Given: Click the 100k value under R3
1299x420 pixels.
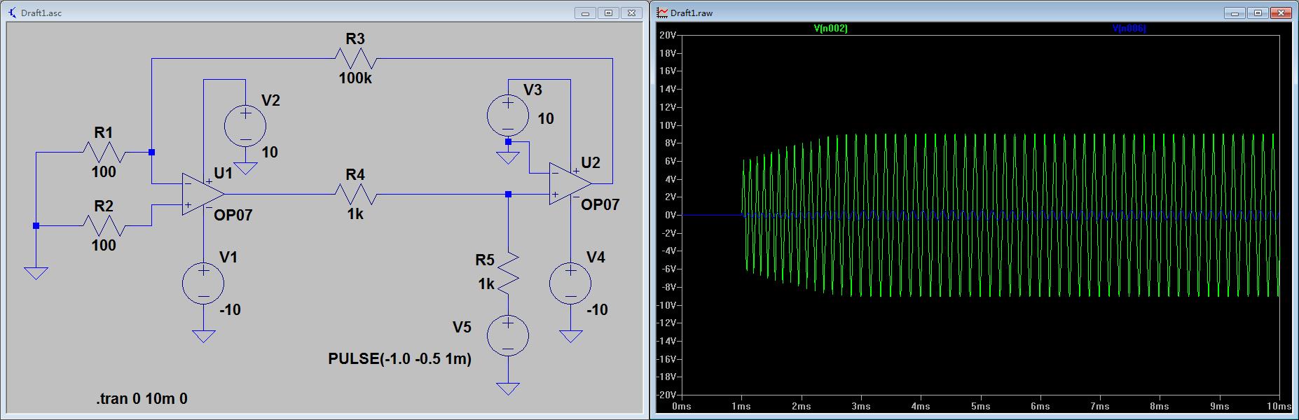Looking at the screenshot, I should click(x=355, y=78).
